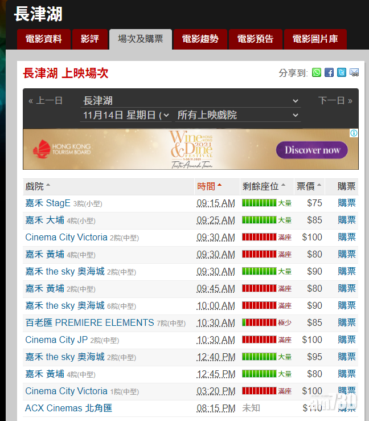Open the Cinema City JP cinema link

tap(56, 340)
